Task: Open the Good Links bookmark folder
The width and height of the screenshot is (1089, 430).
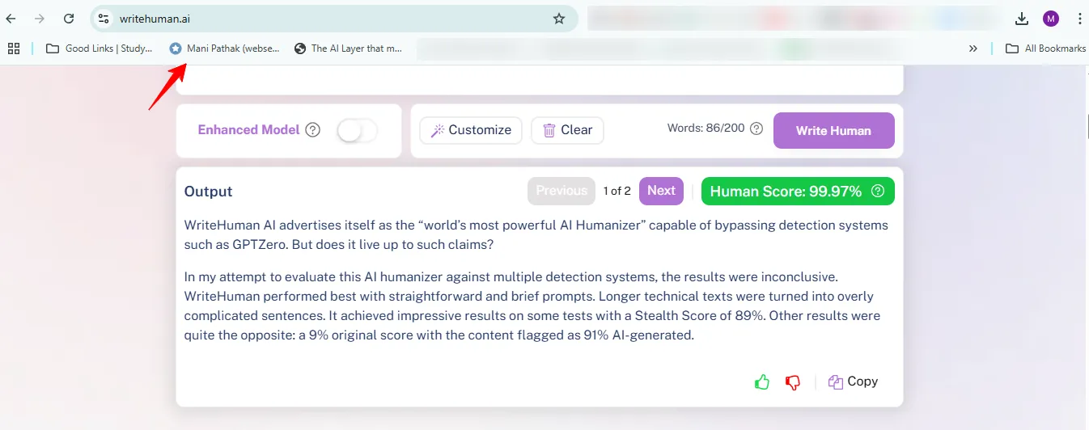Action: point(100,48)
